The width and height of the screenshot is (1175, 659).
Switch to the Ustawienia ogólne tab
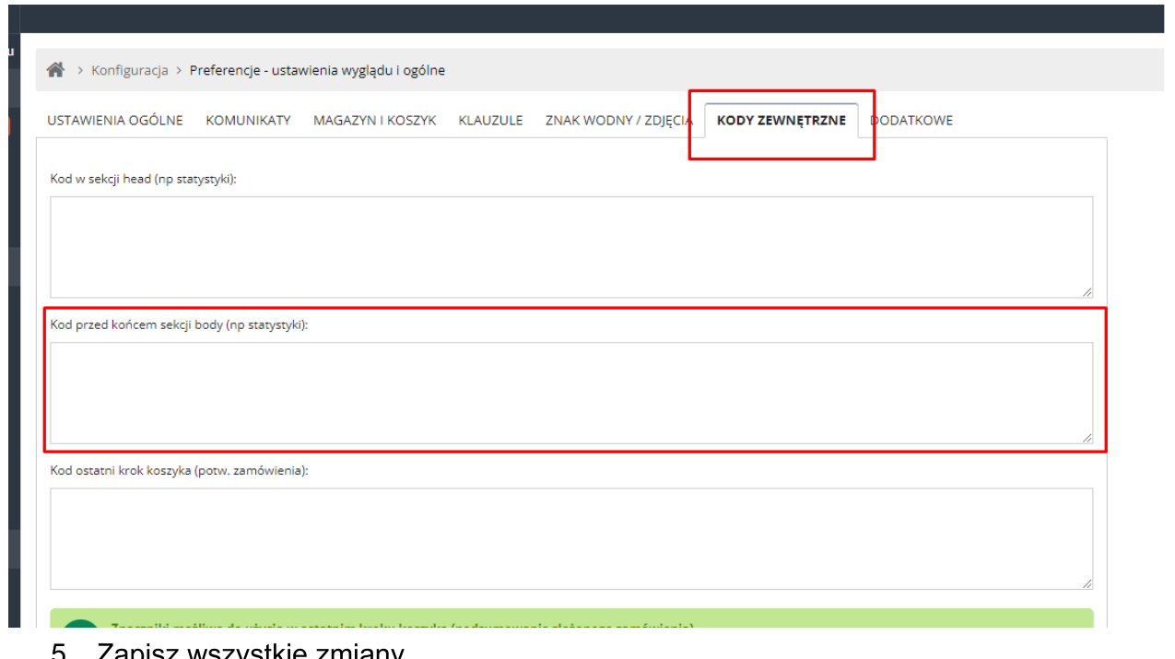(115, 120)
